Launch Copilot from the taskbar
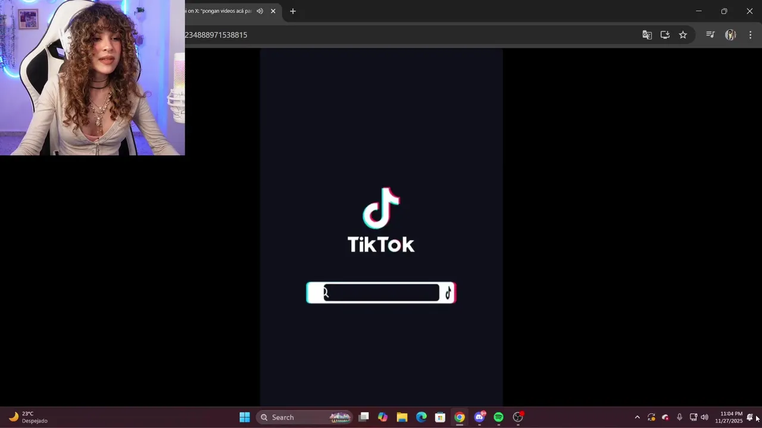This screenshot has height=428, width=762. pyautogui.click(x=383, y=417)
